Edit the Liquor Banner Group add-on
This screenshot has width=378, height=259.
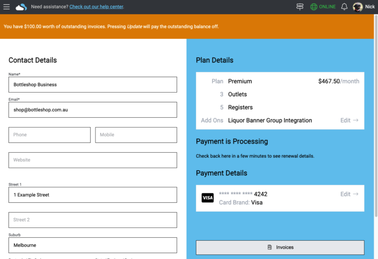(349, 120)
